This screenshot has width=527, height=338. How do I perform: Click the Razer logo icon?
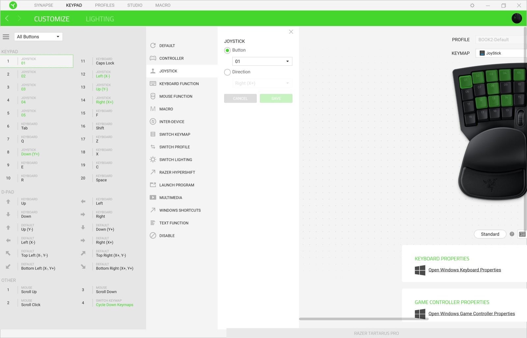13,5
